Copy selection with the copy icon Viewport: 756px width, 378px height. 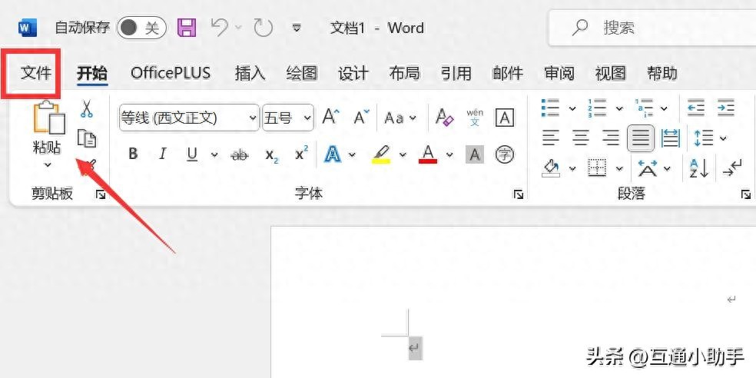(x=88, y=138)
